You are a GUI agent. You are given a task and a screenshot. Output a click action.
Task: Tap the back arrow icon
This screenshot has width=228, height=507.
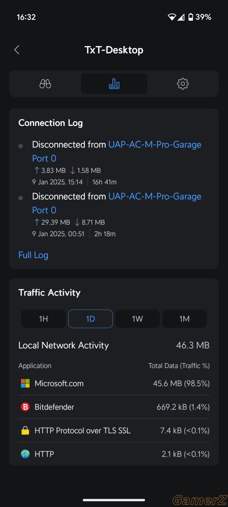pos(17,50)
